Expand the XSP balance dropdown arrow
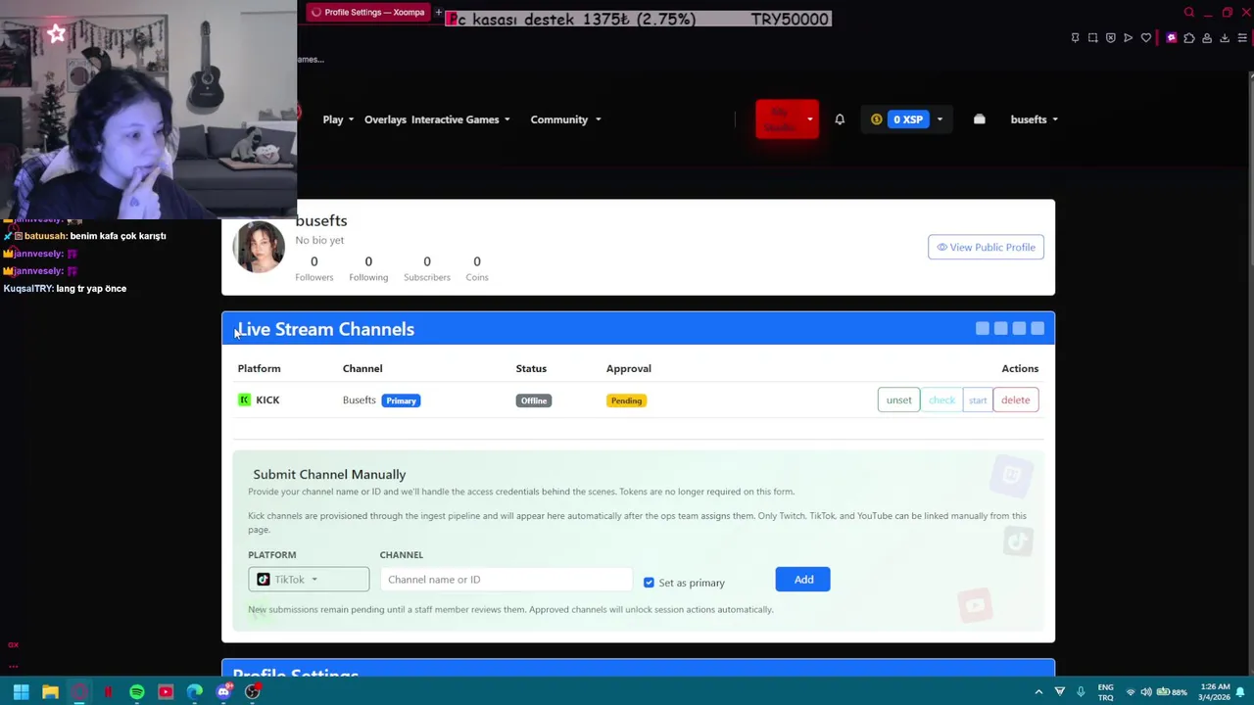Viewport: 1254px width, 705px height. [x=940, y=119]
